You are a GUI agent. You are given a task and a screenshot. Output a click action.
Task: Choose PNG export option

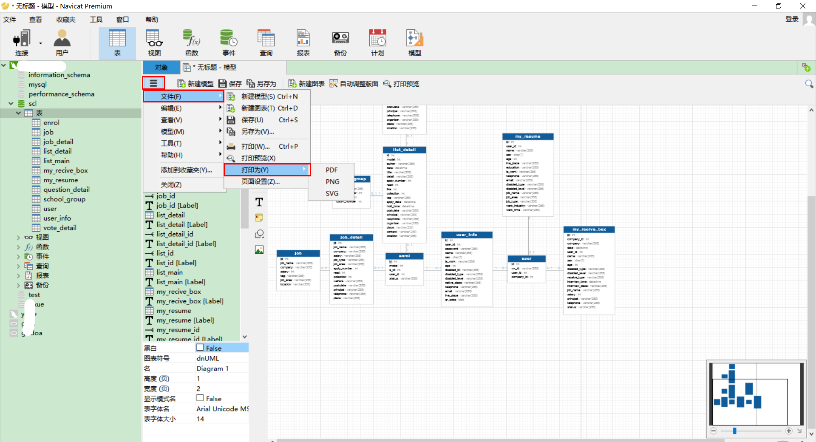pyautogui.click(x=332, y=181)
